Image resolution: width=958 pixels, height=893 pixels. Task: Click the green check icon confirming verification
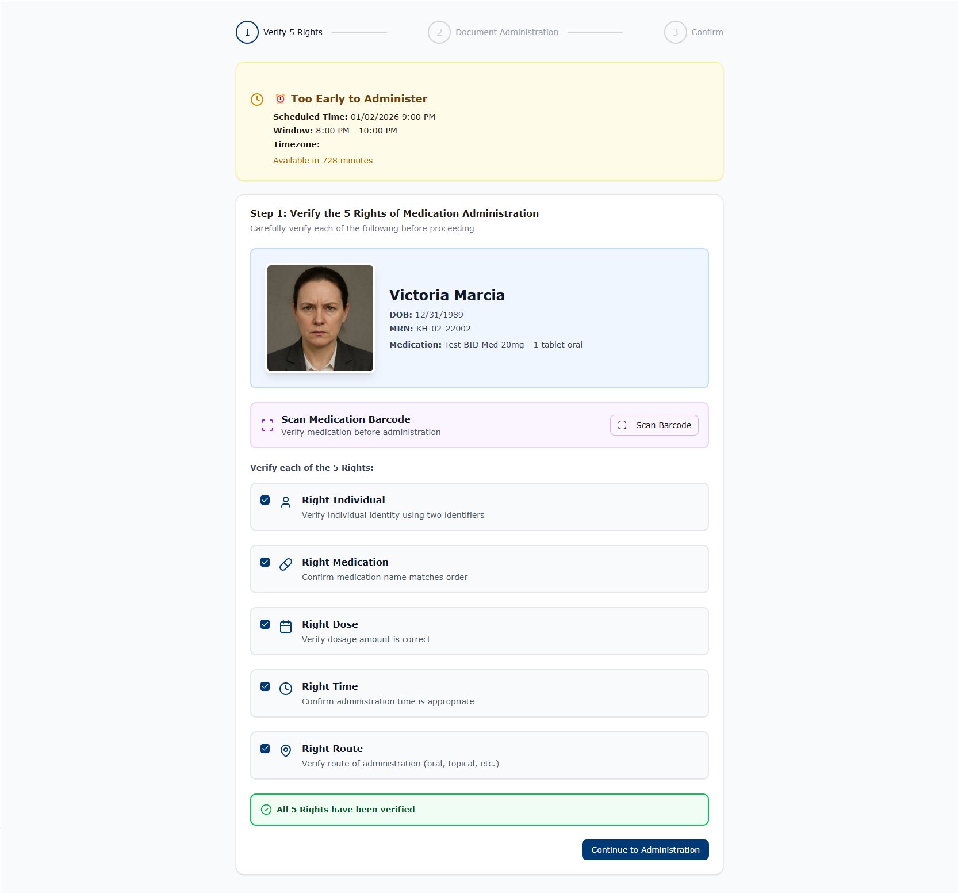pos(266,809)
